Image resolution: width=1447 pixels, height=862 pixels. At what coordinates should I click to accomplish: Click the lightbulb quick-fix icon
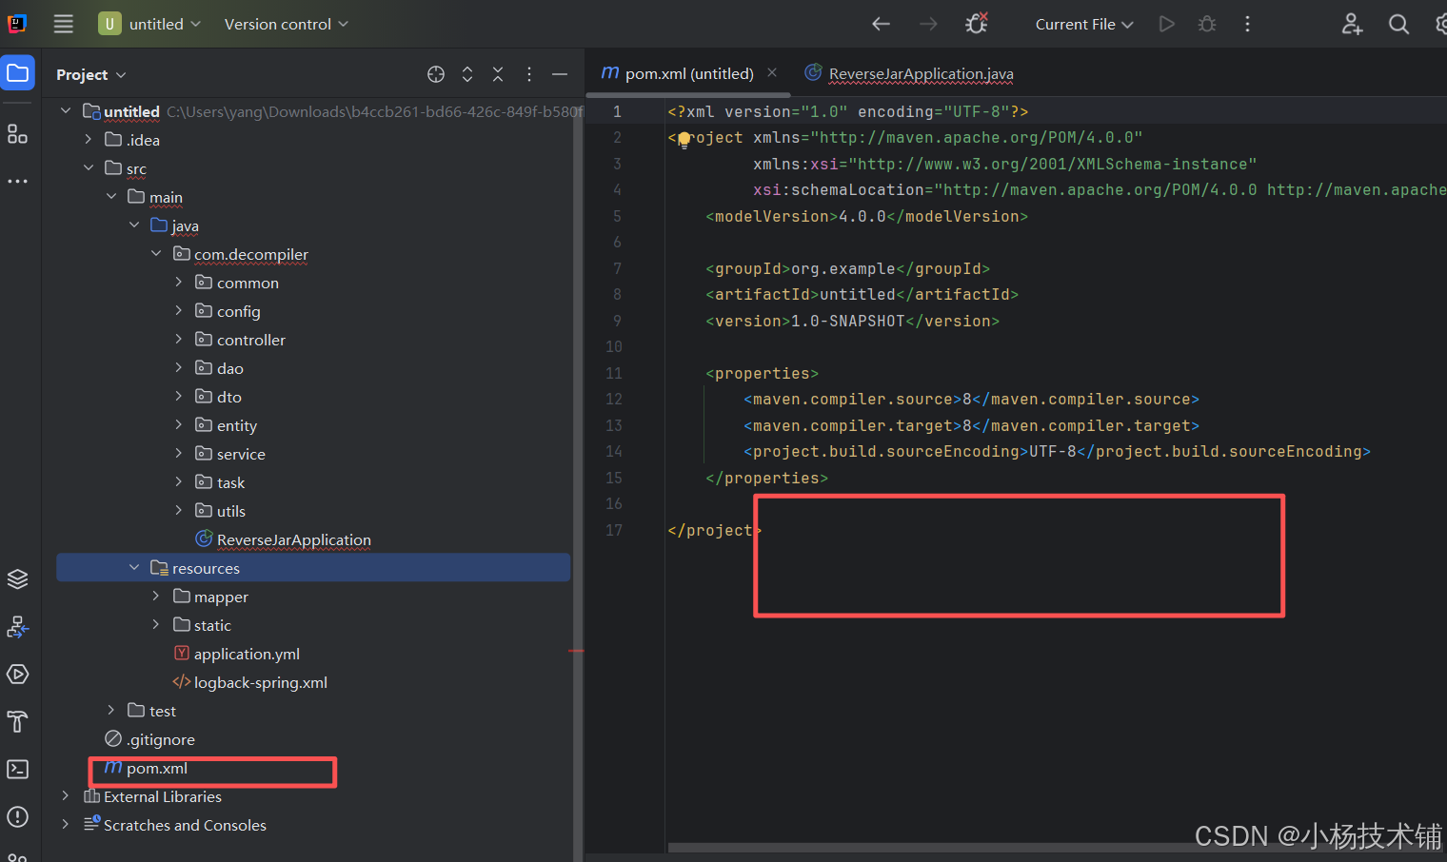(x=684, y=140)
